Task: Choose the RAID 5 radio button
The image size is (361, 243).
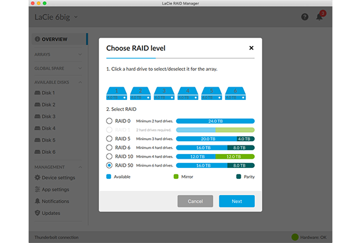Action: (x=109, y=139)
